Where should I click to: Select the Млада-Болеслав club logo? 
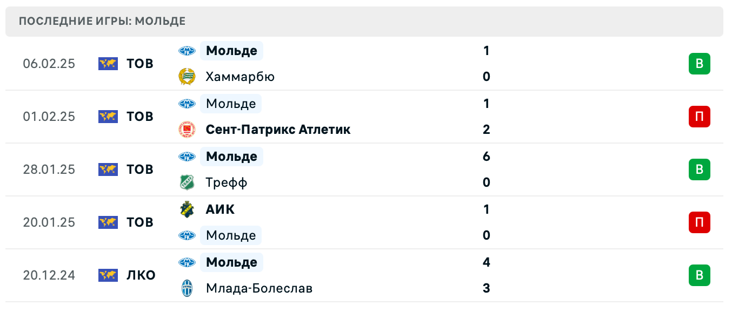coord(188,288)
